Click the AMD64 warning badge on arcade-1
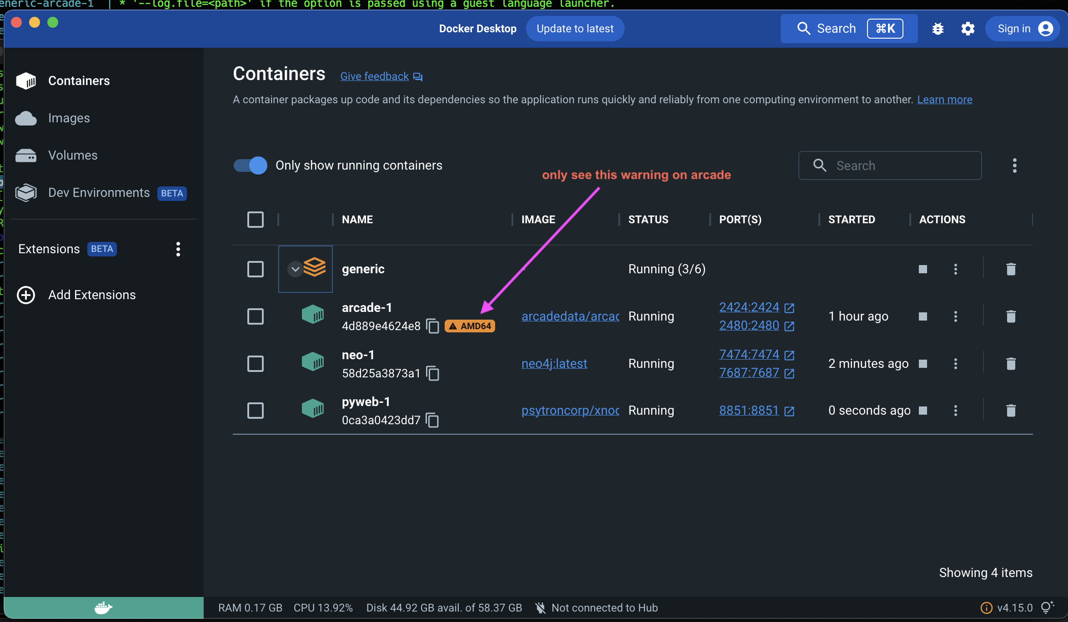Viewport: 1068px width, 622px height. [470, 326]
